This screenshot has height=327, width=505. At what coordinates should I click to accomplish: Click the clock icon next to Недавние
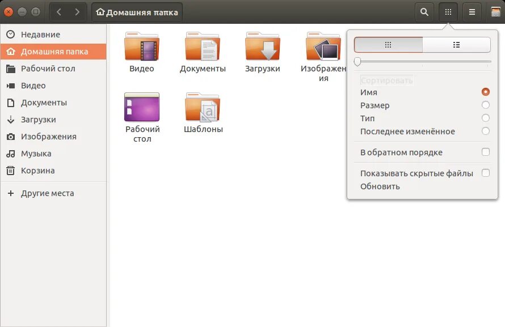11,34
